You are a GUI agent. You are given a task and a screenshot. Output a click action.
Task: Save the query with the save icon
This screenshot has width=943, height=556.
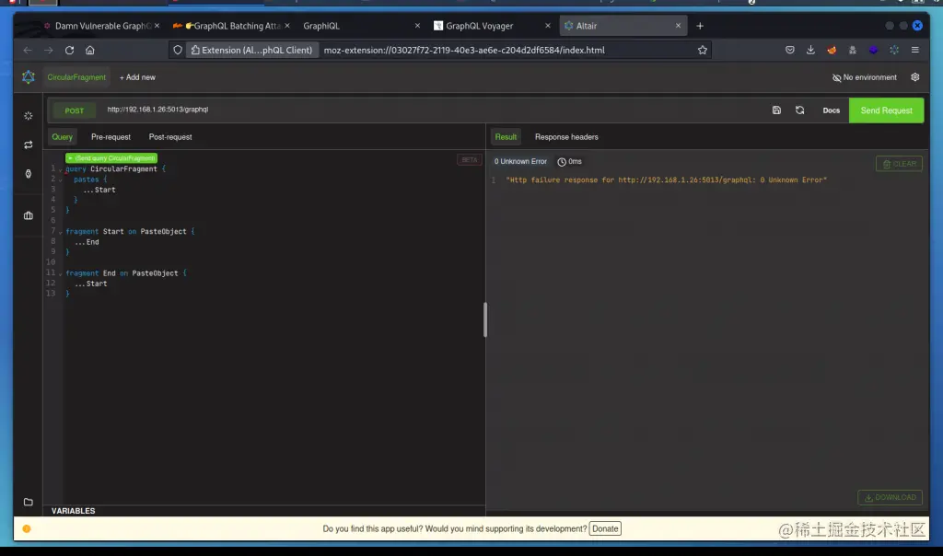pos(776,110)
